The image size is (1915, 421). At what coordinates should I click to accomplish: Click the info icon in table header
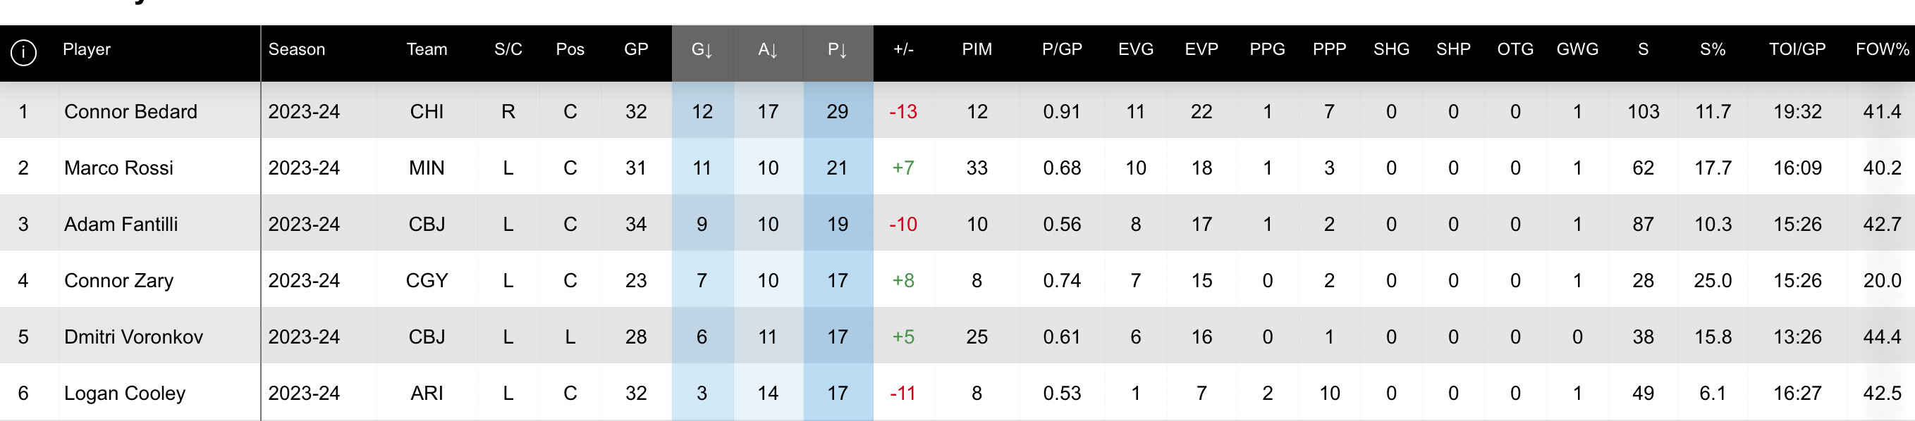coord(23,52)
